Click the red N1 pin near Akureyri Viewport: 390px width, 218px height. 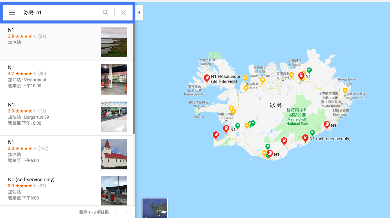pyautogui.click(x=301, y=76)
